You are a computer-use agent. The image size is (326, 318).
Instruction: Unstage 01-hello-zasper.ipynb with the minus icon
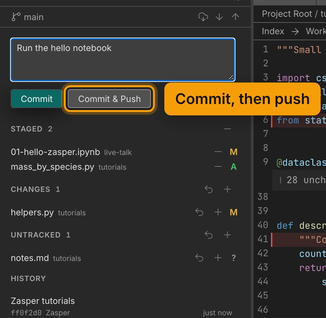(218, 152)
